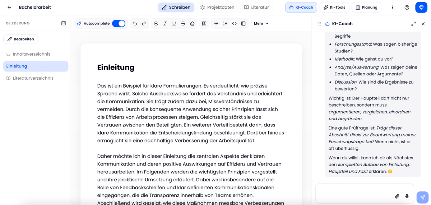Viewport: 431px width, 205px height.
Task: Insert a bulleted list
Action: [216, 23]
